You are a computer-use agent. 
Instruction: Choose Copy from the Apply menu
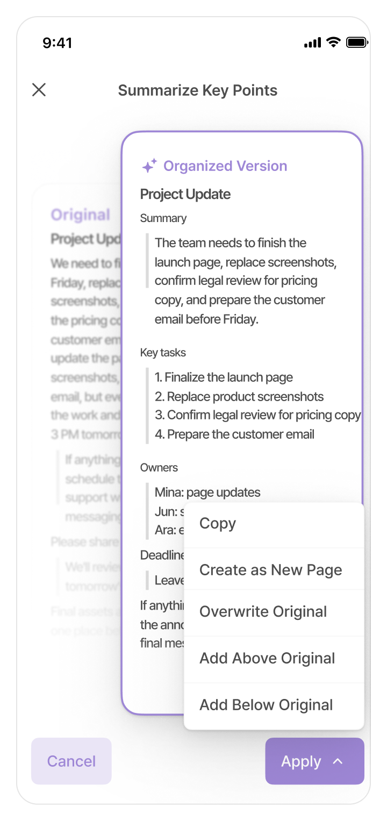point(218,524)
